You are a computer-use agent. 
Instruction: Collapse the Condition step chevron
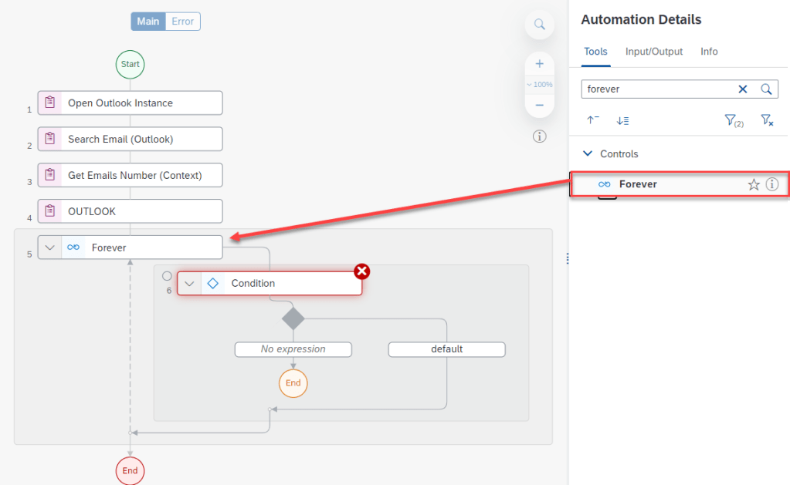tap(189, 284)
